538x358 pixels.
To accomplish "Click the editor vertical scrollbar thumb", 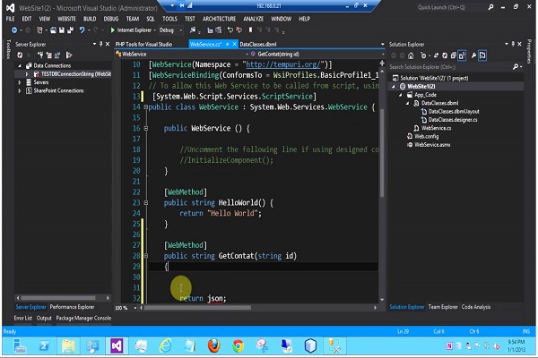I will (382, 153).
